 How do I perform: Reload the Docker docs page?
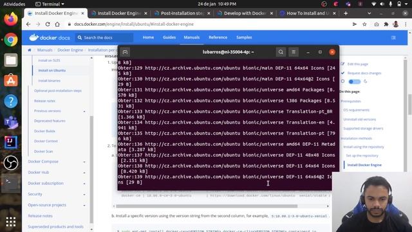48,24
